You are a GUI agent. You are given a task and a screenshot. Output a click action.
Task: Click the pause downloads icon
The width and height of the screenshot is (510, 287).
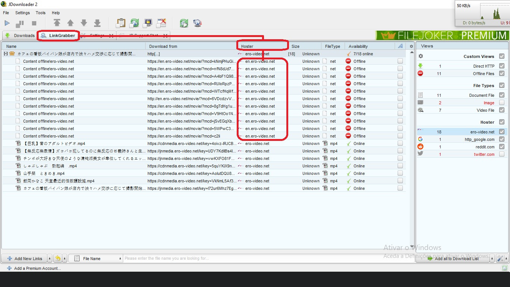pyautogui.click(x=20, y=24)
